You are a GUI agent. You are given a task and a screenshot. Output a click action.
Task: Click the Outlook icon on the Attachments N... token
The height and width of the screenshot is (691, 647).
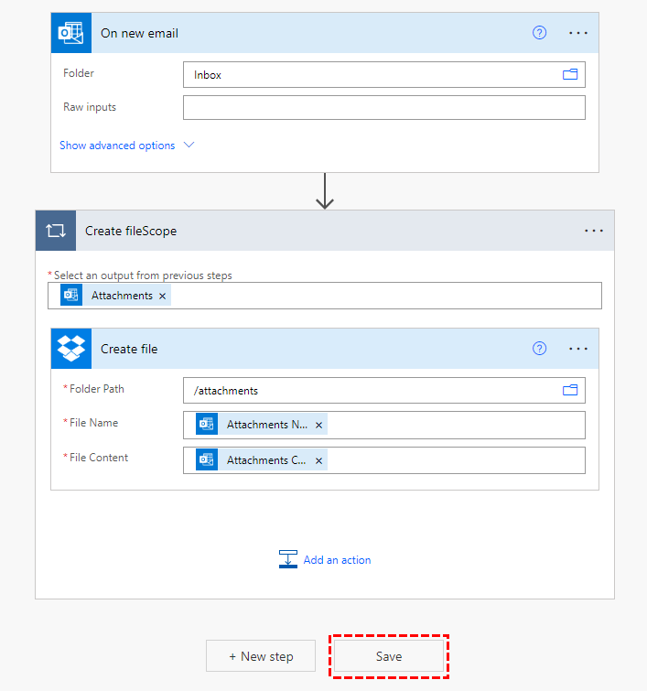coord(207,425)
